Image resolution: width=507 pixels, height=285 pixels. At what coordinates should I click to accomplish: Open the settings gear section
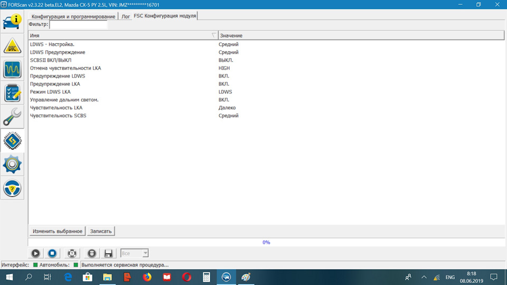tap(12, 165)
